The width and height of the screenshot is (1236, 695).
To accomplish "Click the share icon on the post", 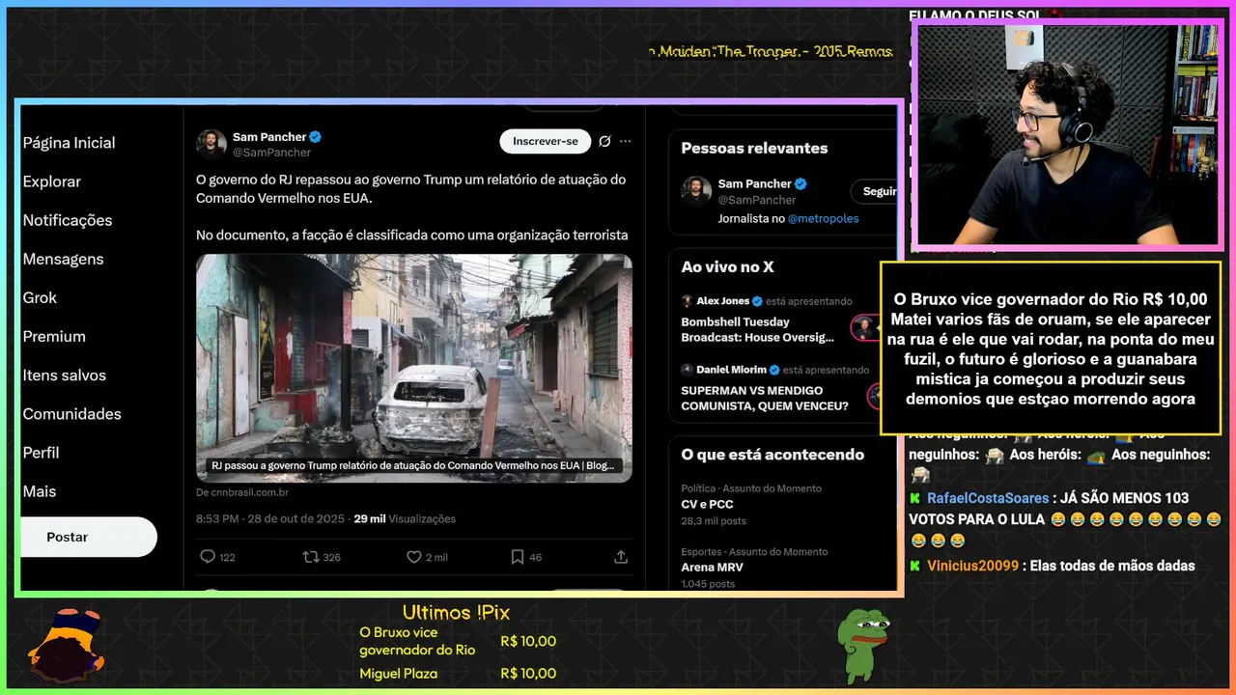I will (621, 557).
